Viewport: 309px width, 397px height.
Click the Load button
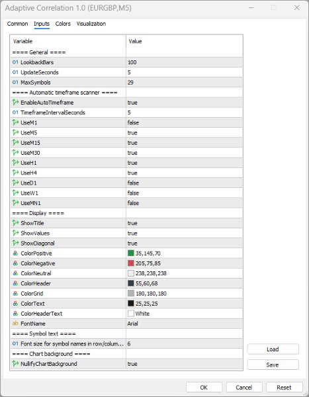273,349
